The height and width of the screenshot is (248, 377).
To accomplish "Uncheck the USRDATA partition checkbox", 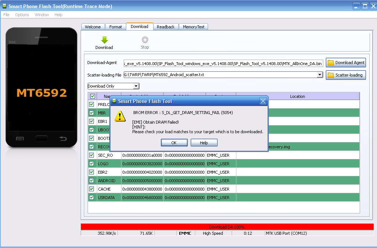I will click(x=92, y=198).
